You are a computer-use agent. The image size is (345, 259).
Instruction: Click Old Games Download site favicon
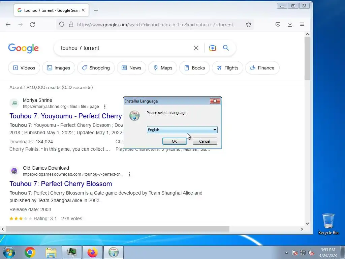tap(14, 171)
